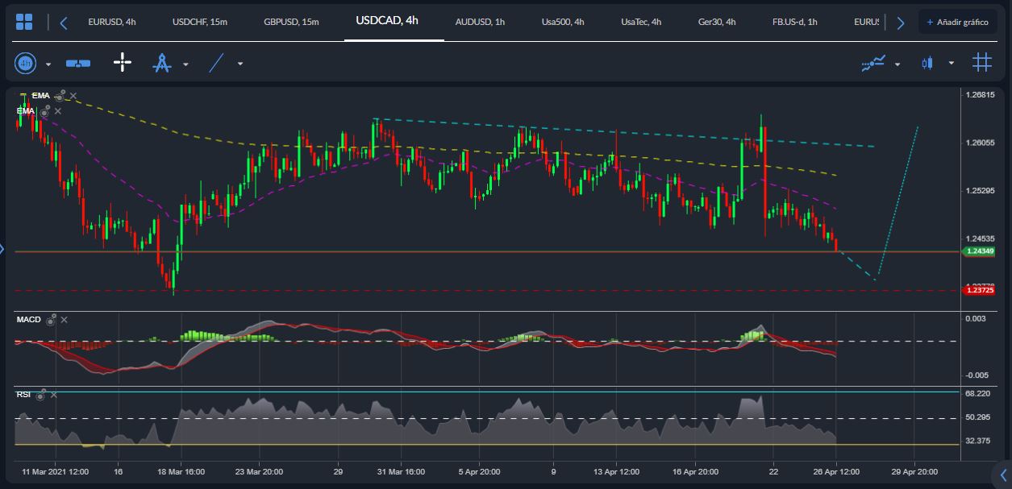This screenshot has width=1012, height=489.
Task: Open the dashboard grid icon at top left
Action: (x=24, y=22)
